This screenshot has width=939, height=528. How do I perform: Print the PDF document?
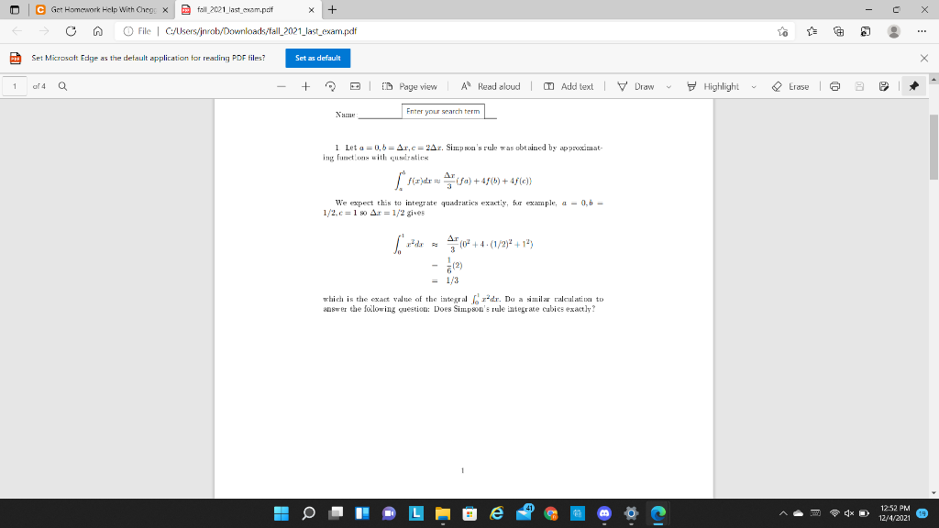point(834,86)
